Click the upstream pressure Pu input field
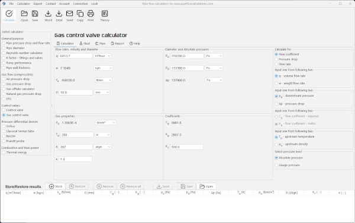 (187, 56)
